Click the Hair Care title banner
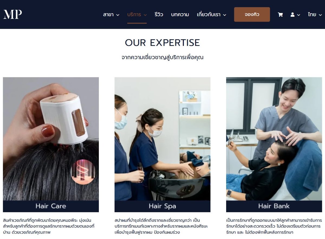Viewport: 325px width, 239px height. 51,206
